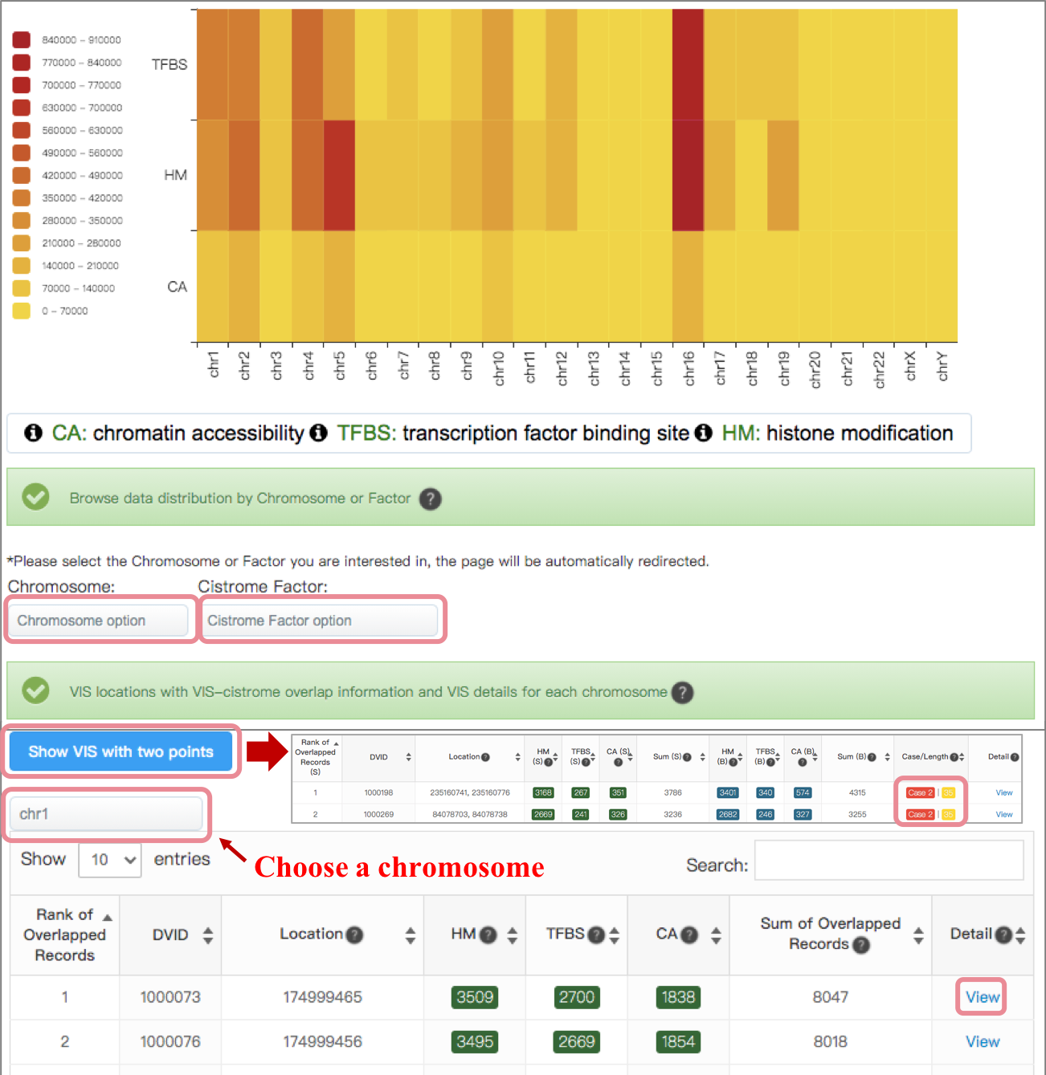The image size is (1046, 1075).
Task: Open View link for DVID 1000073
Action: [982, 997]
